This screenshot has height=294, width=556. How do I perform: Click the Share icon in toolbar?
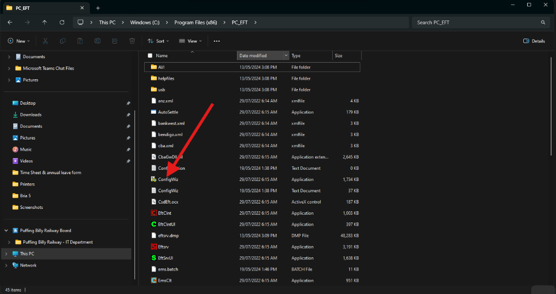(115, 41)
